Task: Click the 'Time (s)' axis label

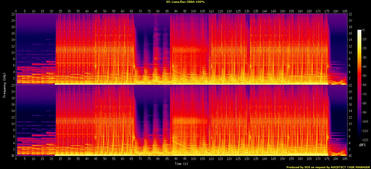Action: tap(182, 164)
